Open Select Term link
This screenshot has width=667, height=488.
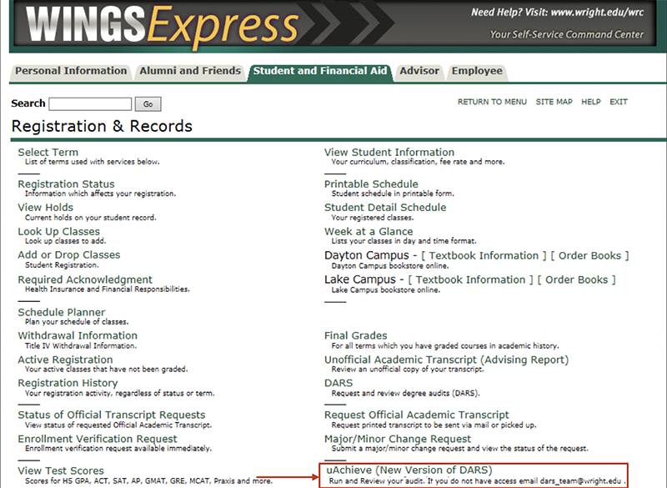[48, 153]
